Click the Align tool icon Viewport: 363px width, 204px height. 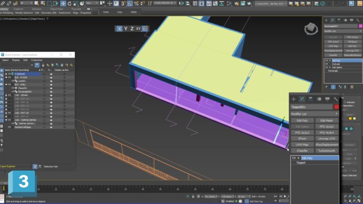[x=188, y=3]
